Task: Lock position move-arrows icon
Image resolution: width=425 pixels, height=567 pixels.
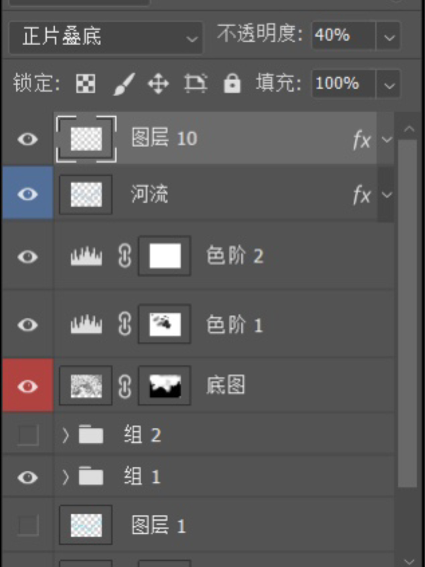Action: (x=158, y=83)
